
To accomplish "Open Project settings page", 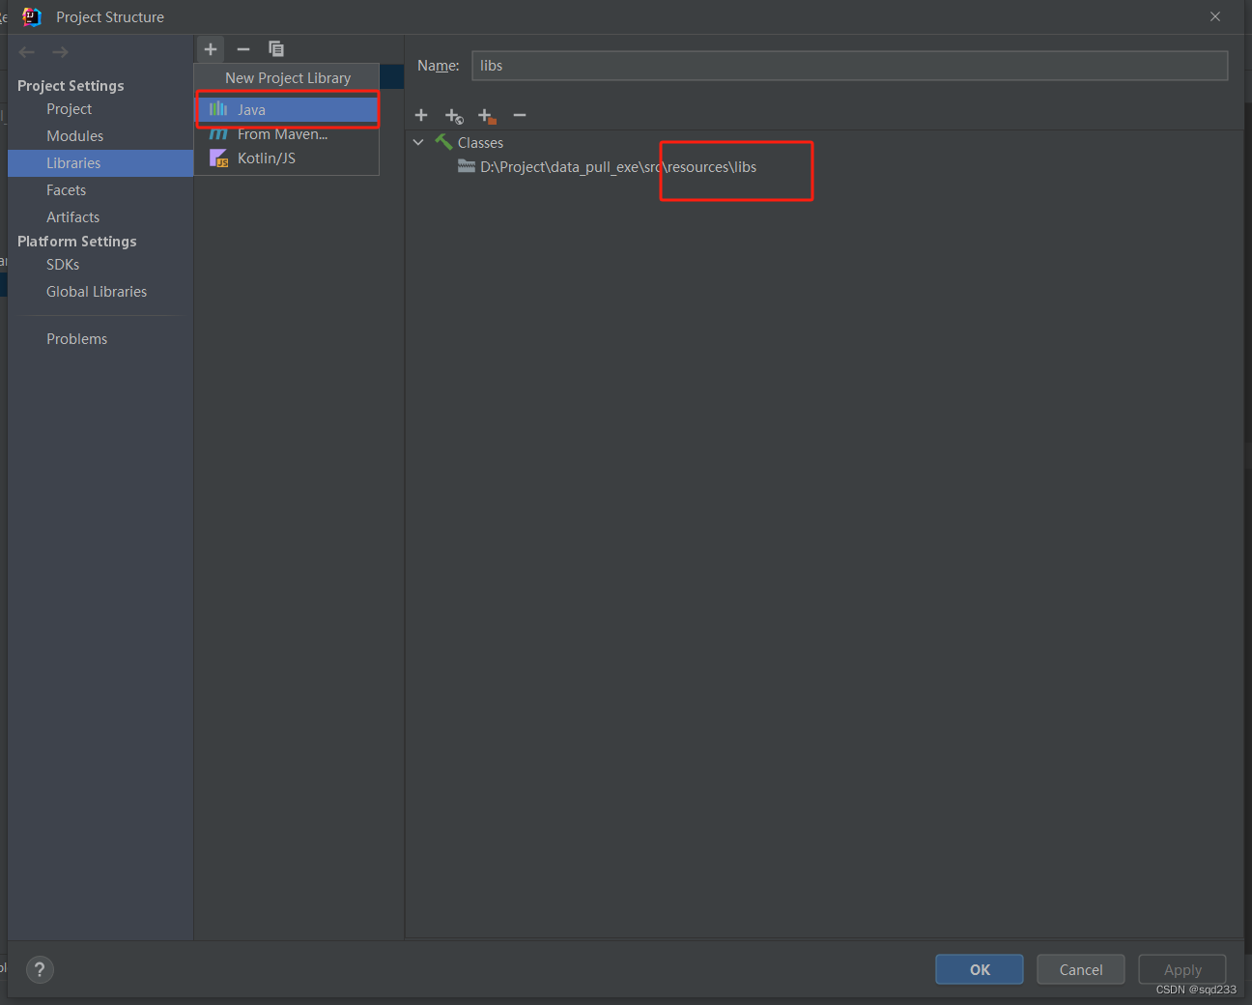I will [70, 109].
